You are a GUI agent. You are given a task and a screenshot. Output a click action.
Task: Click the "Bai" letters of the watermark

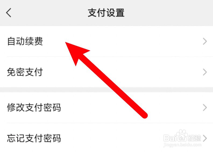click(170, 138)
